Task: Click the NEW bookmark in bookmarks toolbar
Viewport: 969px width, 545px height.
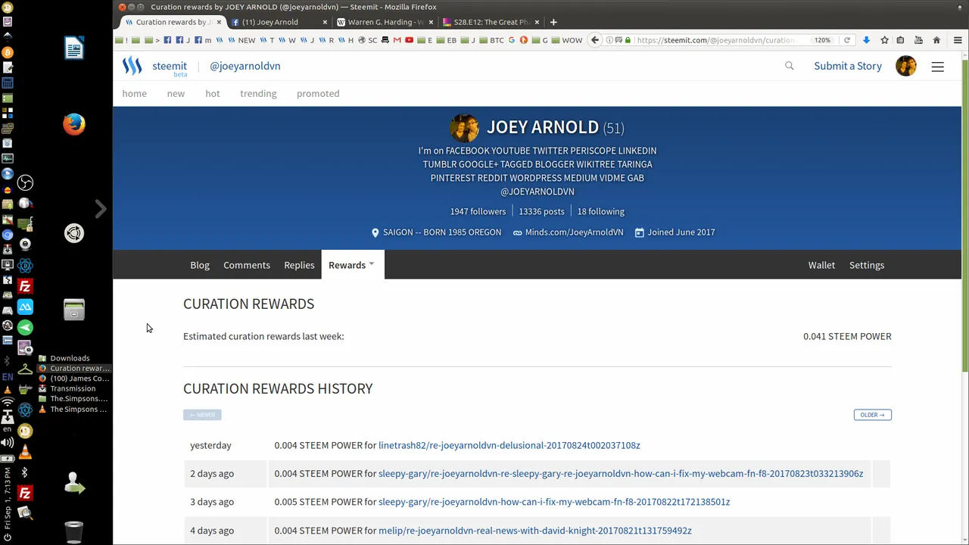Action: [241, 40]
